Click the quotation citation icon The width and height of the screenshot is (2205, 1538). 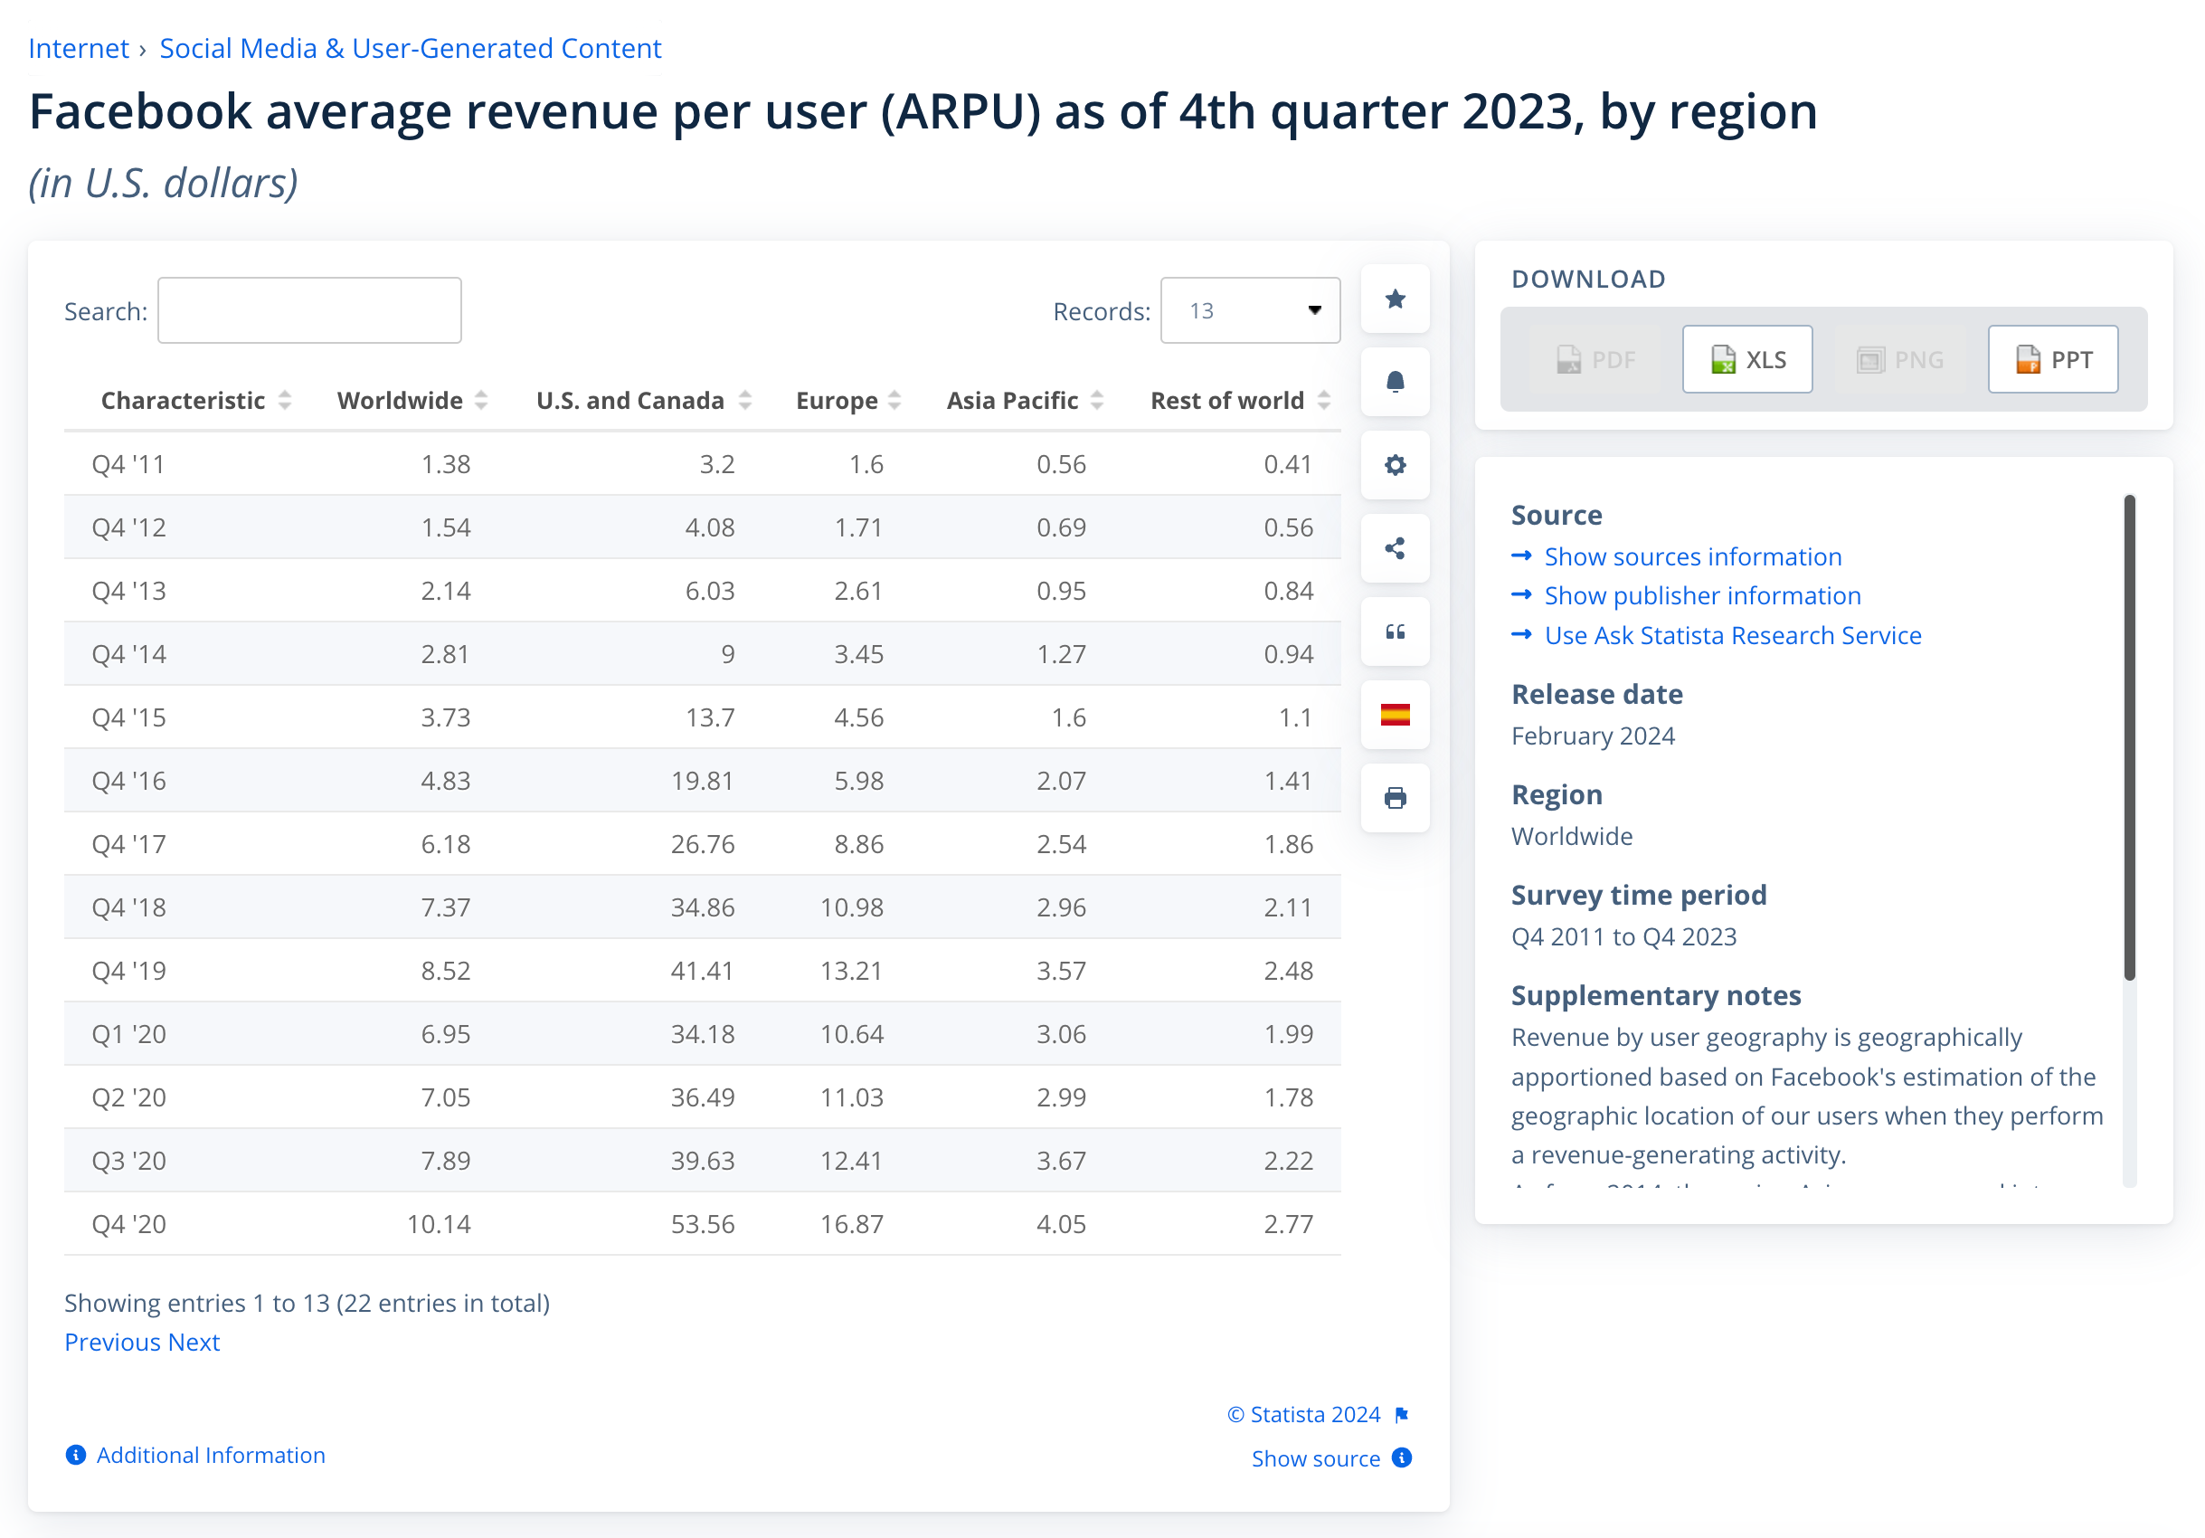pyautogui.click(x=1395, y=632)
